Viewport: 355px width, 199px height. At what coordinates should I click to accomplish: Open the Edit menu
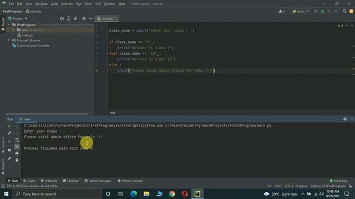pos(20,4)
